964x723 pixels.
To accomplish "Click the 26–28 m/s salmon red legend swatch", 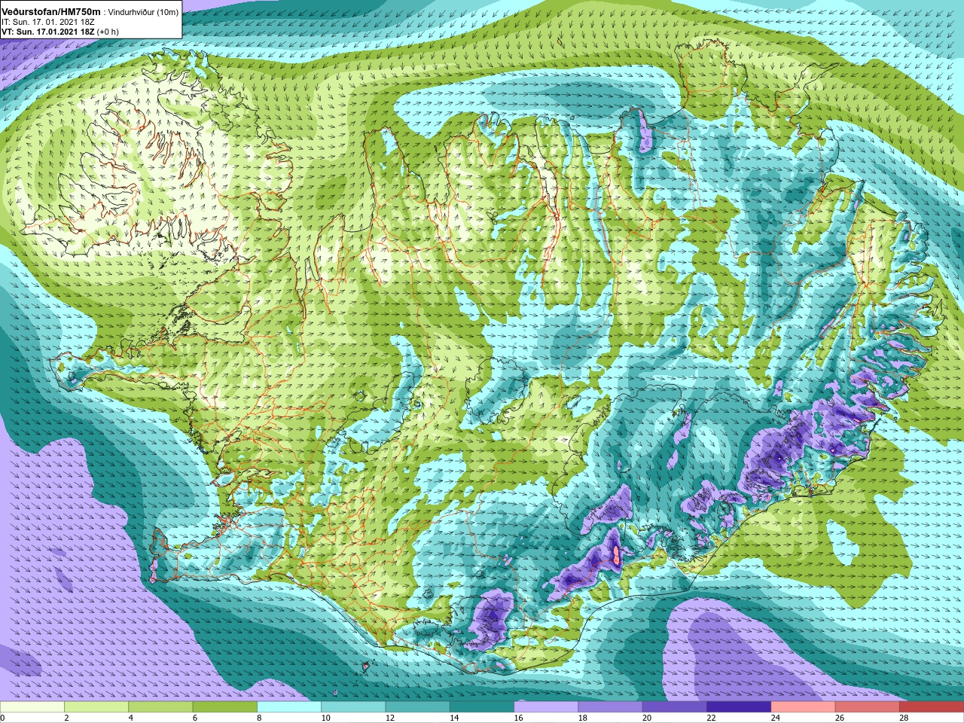I will [x=867, y=707].
